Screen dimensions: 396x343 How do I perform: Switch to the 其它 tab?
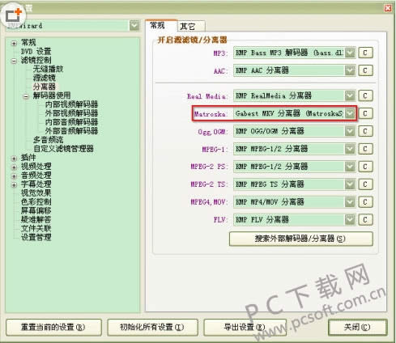(191, 27)
